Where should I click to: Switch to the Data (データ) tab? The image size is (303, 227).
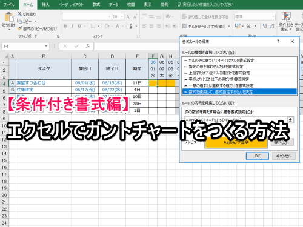113,4
